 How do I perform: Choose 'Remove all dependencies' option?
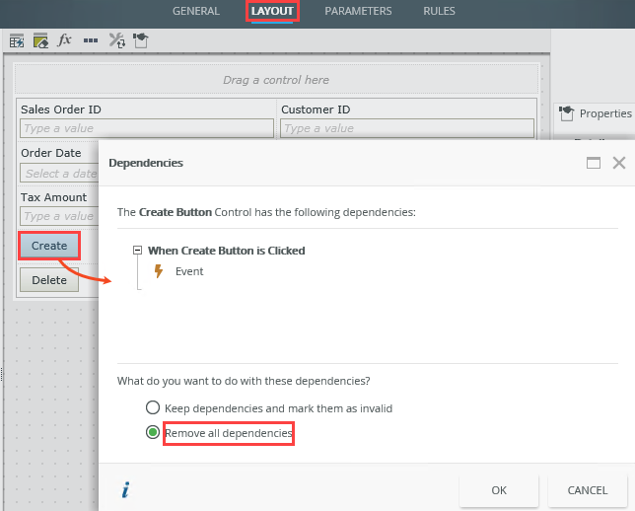[x=153, y=432]
